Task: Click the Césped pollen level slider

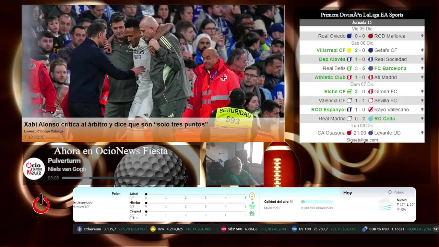Action: click(196, 212)
